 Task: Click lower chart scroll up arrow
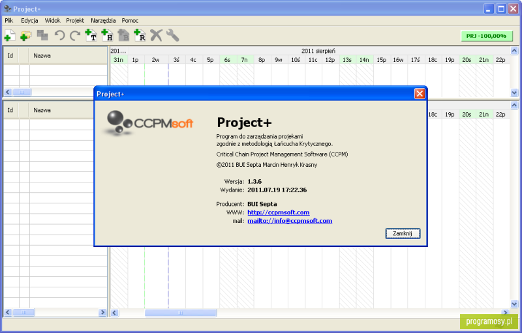[x=514, y=105]
